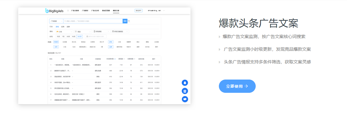Screen dimensions: 347x115
Task: Choose 游戏 in the 行业 filter row
Action: [x=57, y=27]
